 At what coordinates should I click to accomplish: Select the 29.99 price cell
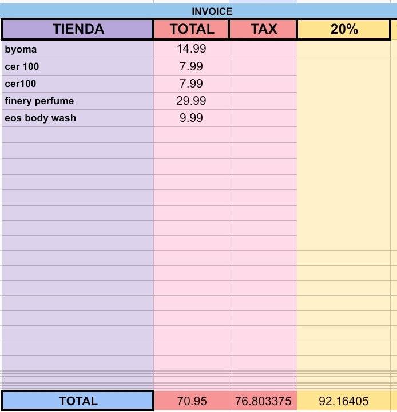click(192, 101)
